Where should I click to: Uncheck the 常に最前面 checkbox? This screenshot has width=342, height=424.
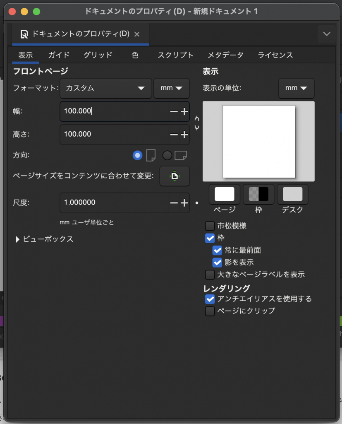point(217,250)
